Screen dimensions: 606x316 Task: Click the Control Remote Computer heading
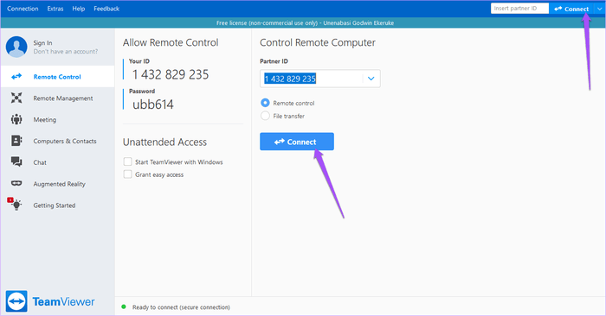pos(318,42)
